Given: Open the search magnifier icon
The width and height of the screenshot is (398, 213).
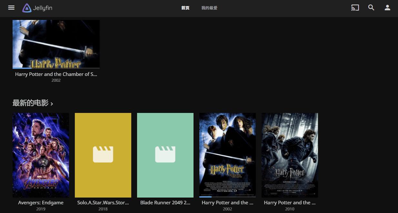Looking at the screenshot, I should 371,8.
